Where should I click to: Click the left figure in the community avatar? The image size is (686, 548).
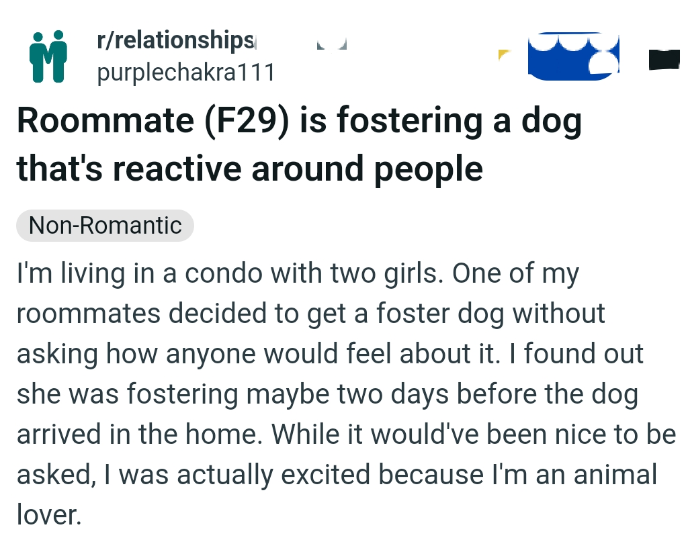(39, 57)
